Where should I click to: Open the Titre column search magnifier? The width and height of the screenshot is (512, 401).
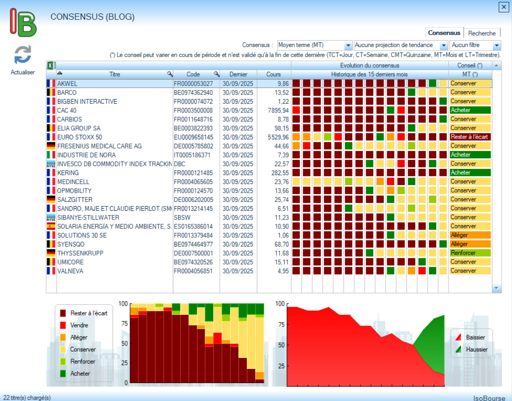point(170,74)
